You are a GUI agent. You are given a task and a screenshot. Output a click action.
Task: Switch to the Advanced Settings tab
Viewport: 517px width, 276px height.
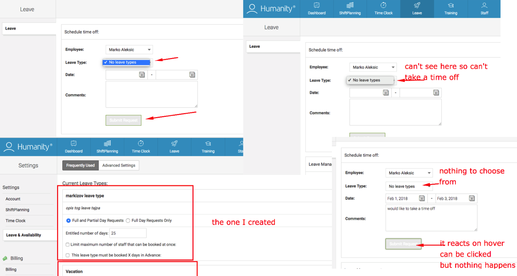point(119,165)
